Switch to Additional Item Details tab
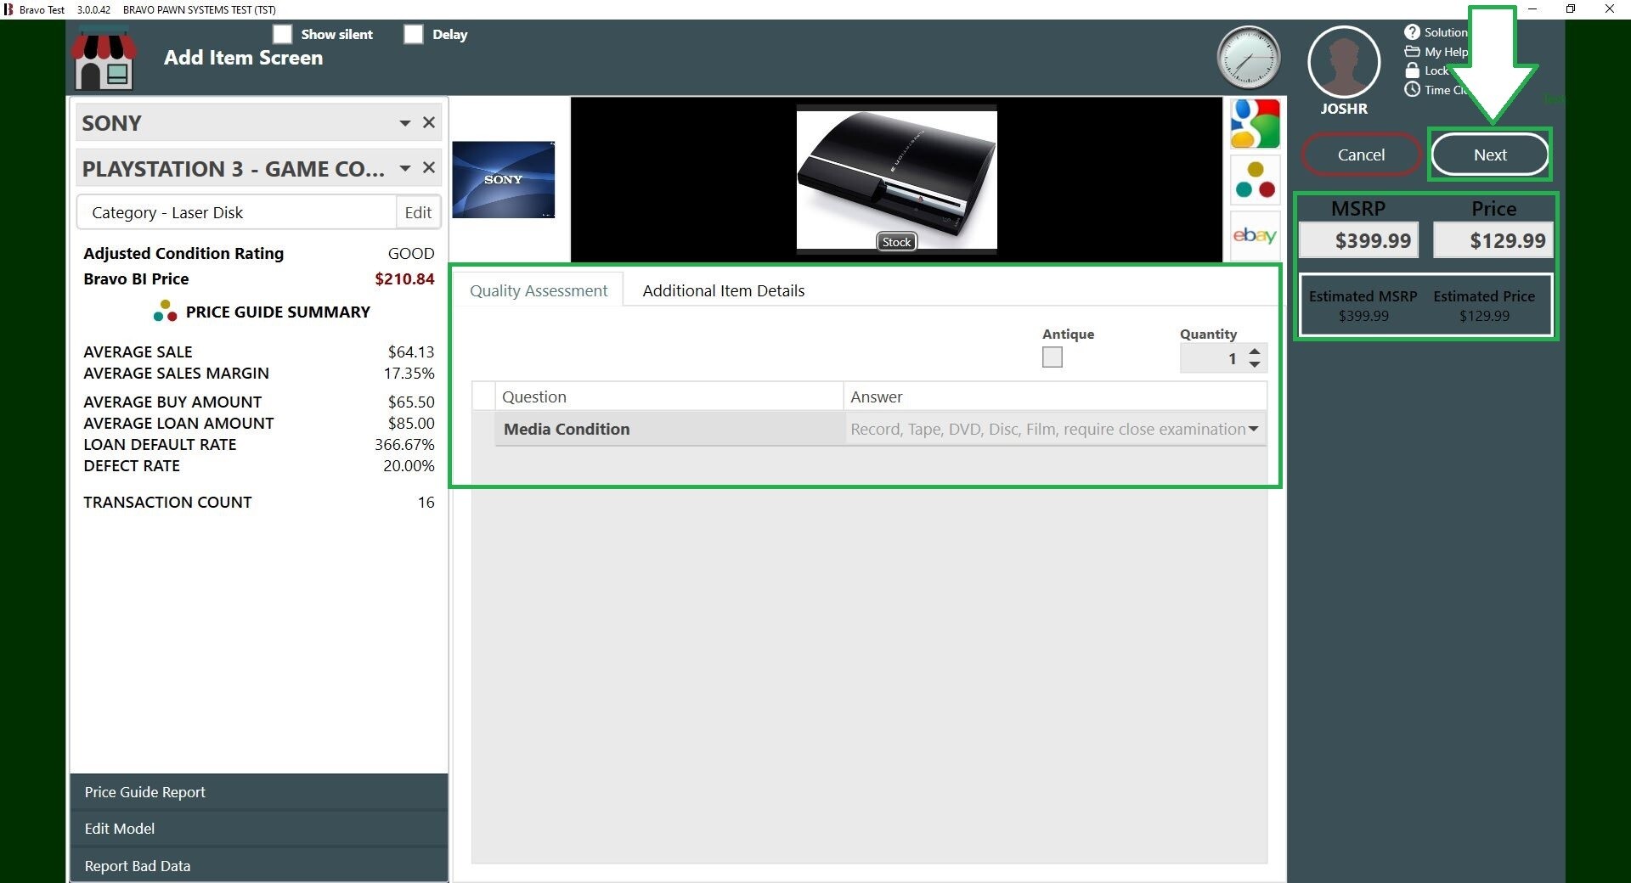Image resolution: width=1631 pixels, height=883 pixels. pos(724,290)
